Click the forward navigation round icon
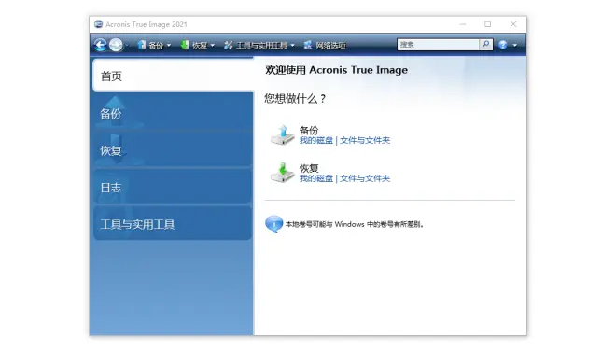 pyautogui.click(x=116, y=45)
